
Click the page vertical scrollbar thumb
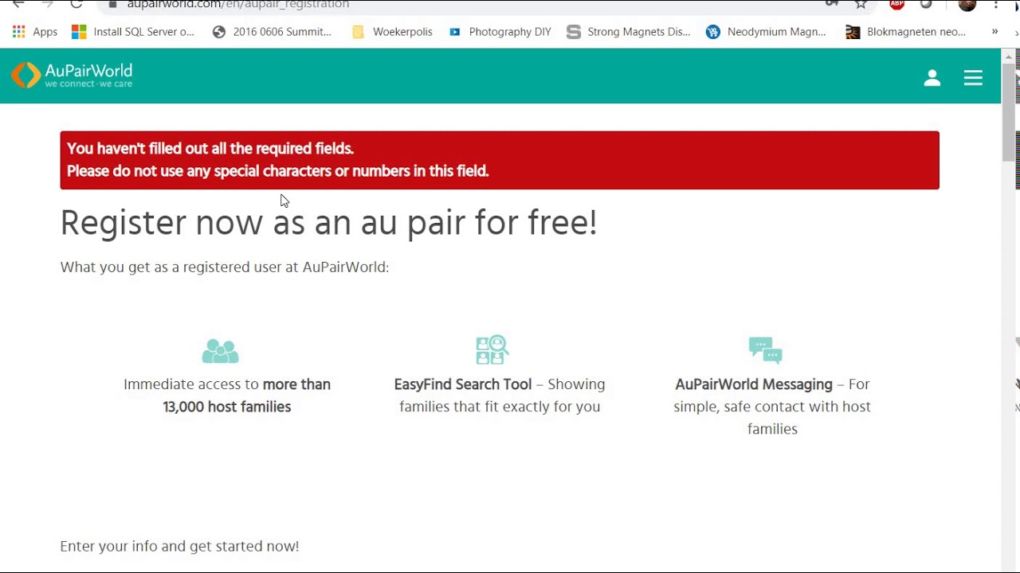pos(1008,111)
